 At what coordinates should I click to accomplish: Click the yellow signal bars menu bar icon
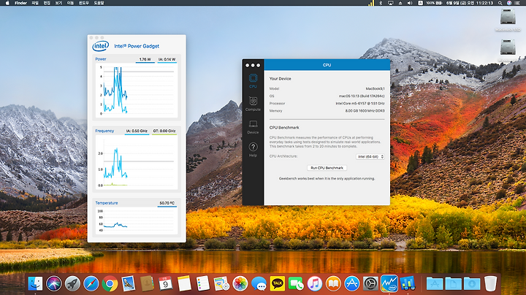[370, 3]
